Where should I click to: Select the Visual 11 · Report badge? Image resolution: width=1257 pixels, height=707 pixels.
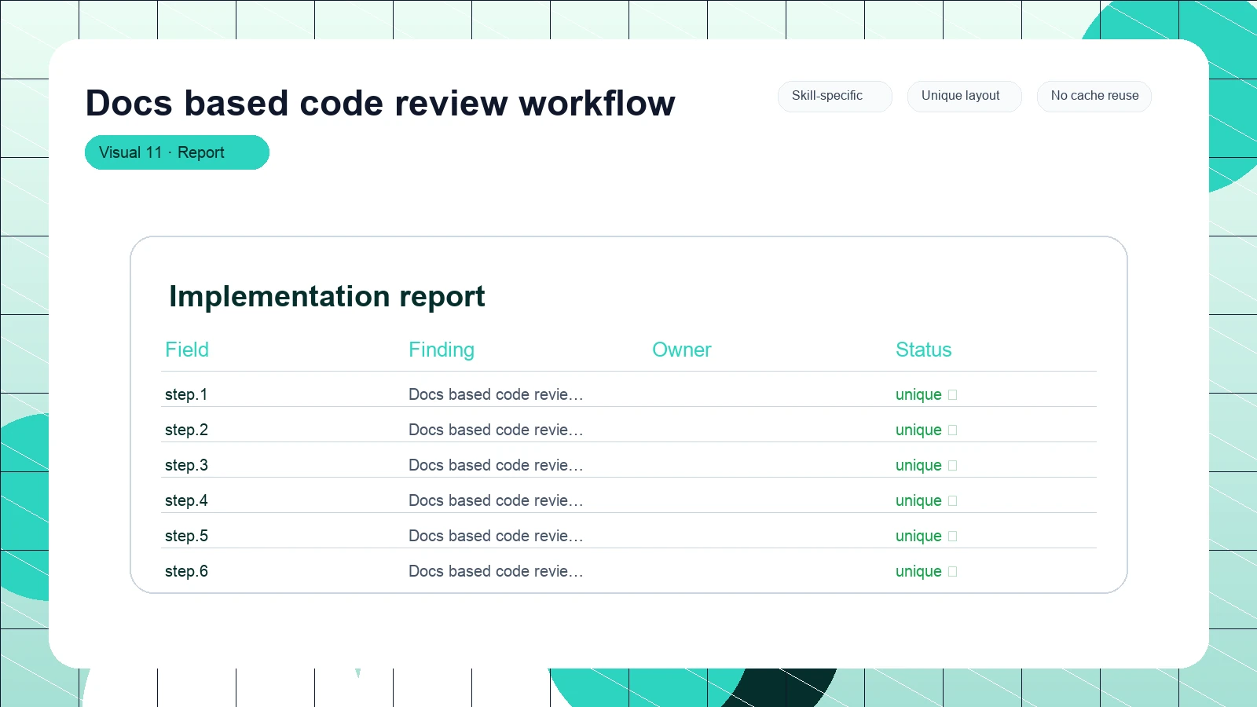click(x=177, y=152)
